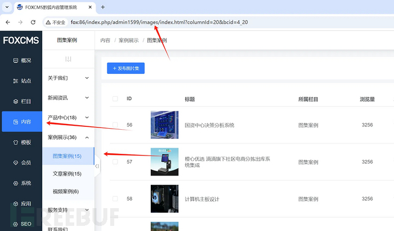The width and height of the screenshot is (394, 231).
Task: Click the 图集案例 breadcrumb item
Action: click(157, 41)
